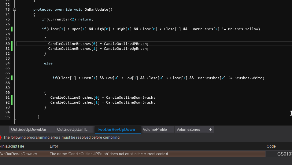
Task: Click the TwoBarRevUpDown.cs file cell
Action: tap(18, 154)
